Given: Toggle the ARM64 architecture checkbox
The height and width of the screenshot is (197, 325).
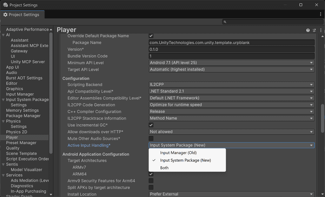Looking at the screenshot, I should pos(151,174).
